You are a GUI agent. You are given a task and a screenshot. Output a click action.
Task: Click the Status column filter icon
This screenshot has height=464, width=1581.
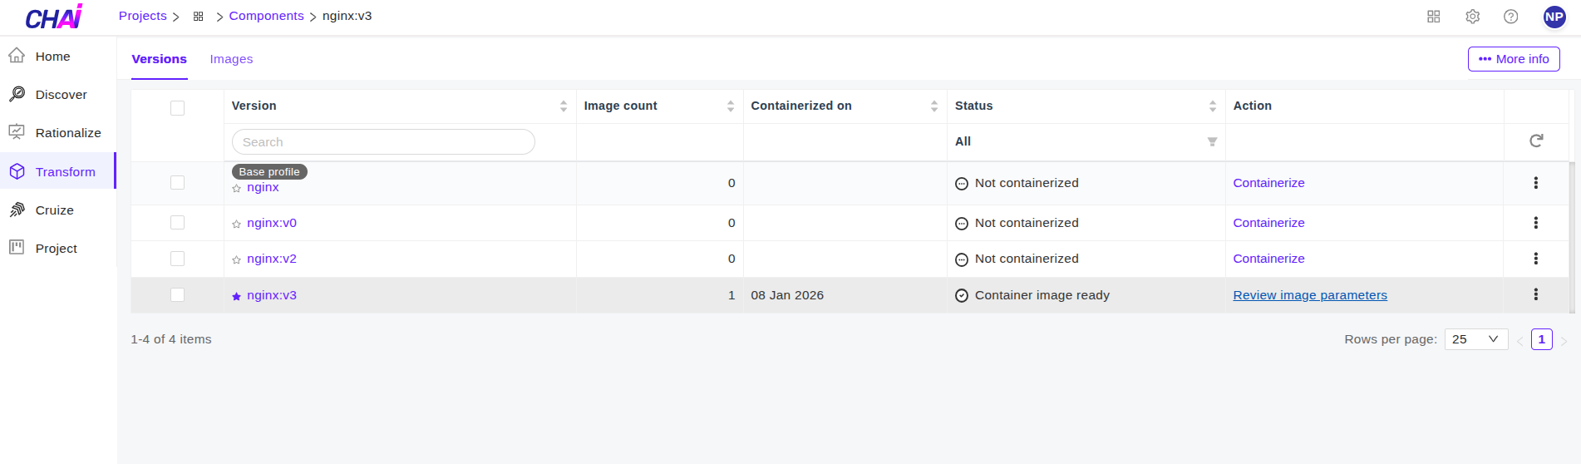coord(1212,142)
